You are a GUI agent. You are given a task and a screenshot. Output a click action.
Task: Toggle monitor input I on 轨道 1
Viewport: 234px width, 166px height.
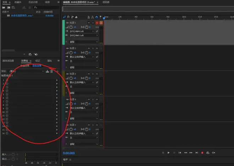tap(101, 23)
